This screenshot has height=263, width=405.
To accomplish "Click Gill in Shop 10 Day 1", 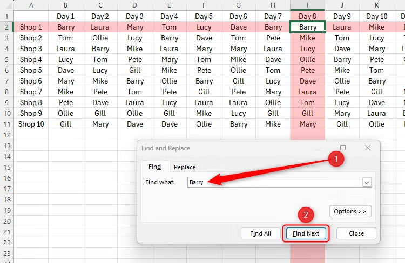I will point(65,124).
